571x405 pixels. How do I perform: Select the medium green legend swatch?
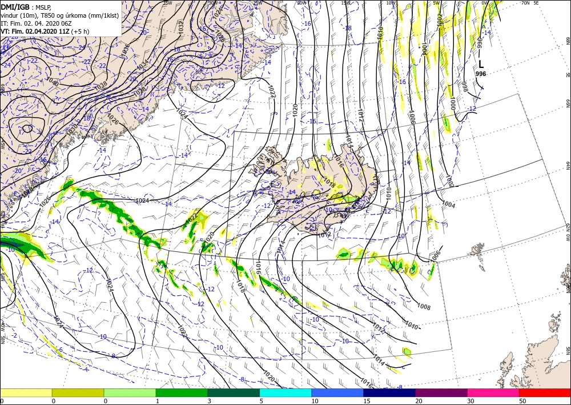[182, 392]
